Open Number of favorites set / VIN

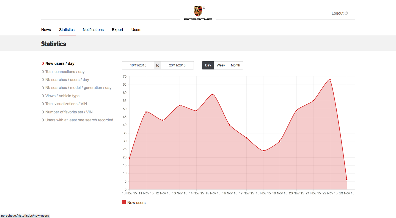69,112
